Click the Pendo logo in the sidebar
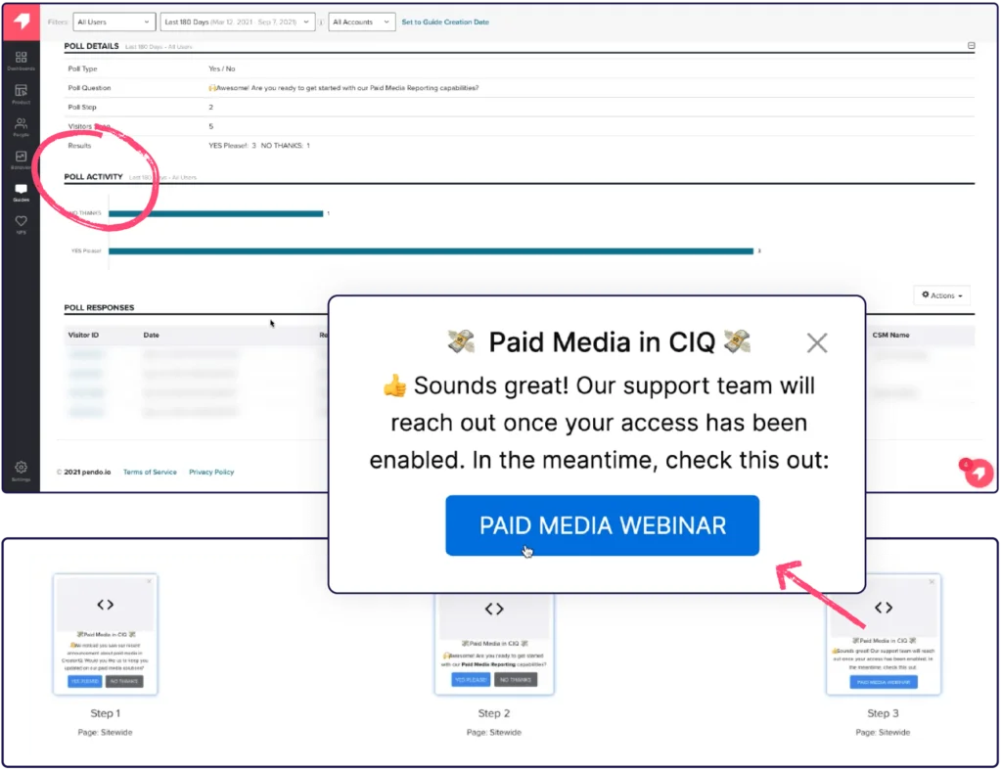 pyautogui.click(x=21, y=22)
